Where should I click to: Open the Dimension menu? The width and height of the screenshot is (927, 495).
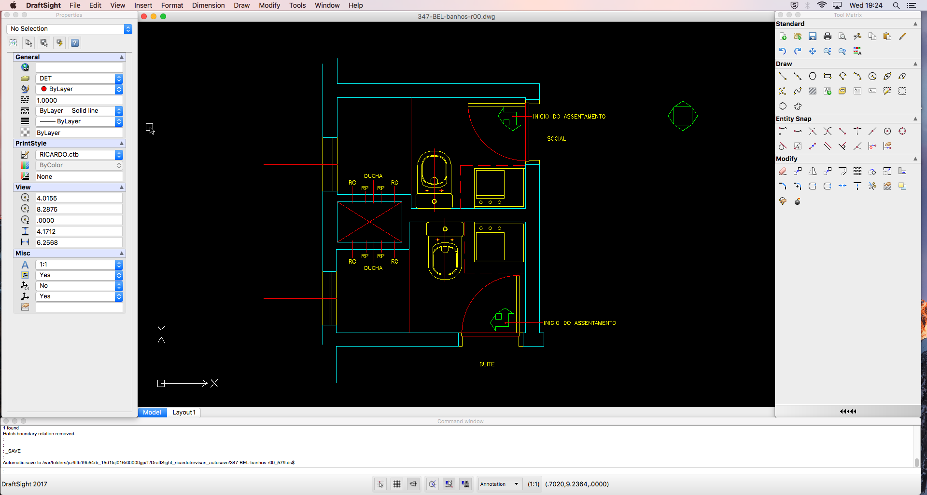pyautogui.click(x=208, y=5)
